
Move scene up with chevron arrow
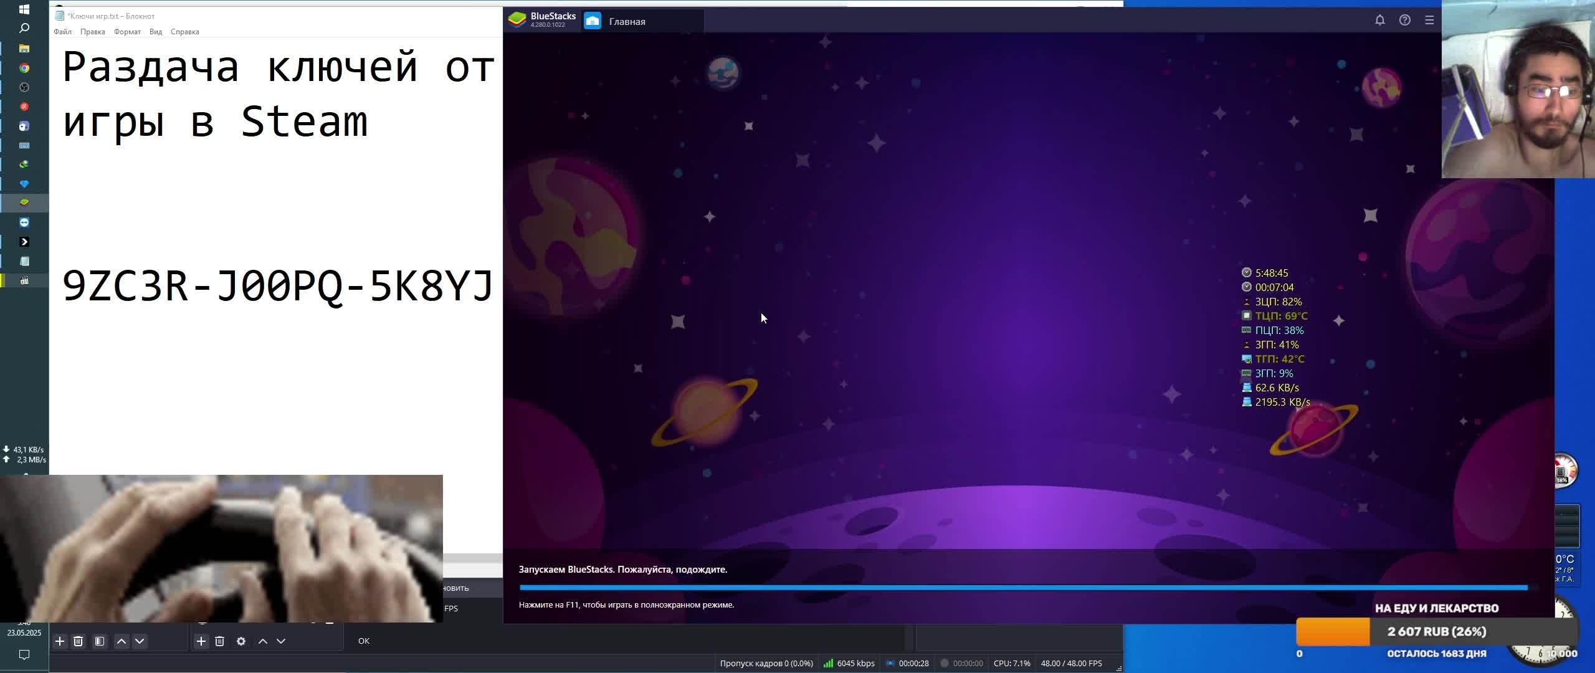click(x=121, y=641)
